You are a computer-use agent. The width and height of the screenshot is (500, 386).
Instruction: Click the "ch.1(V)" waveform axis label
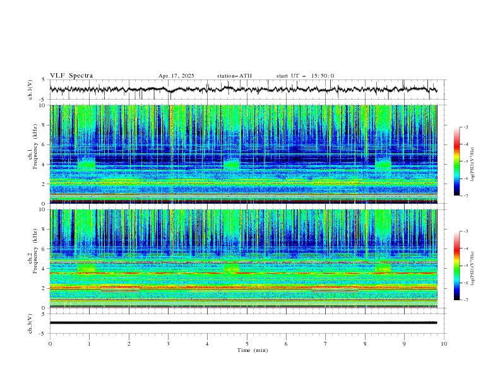tap(30, 90)
